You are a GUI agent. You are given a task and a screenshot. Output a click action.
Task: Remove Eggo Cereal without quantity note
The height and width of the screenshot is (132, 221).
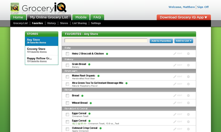(x=188, y=114)
